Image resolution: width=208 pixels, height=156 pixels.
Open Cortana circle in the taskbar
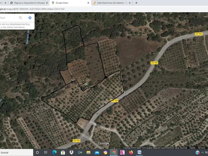pyautogui.click(x=37, y=152)
